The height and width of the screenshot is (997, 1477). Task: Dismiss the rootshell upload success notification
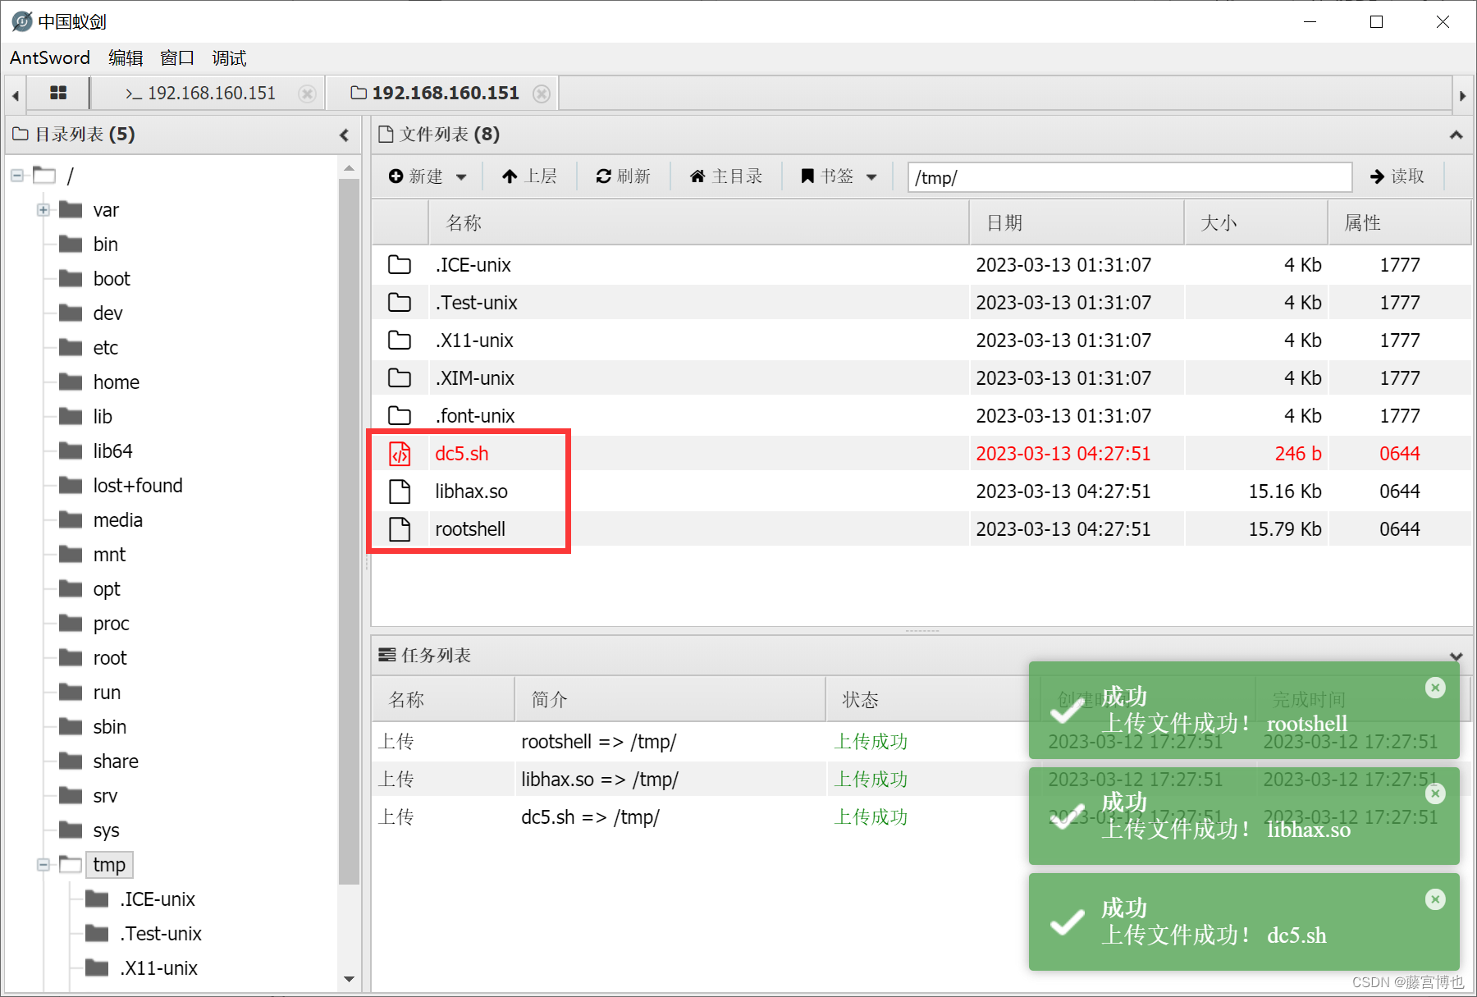[x=1435, y=688]
